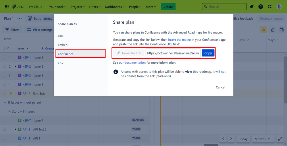The height and width of the screenshot is (146, 287).
Task: Open the People dropdown
Action: (135, 7)
